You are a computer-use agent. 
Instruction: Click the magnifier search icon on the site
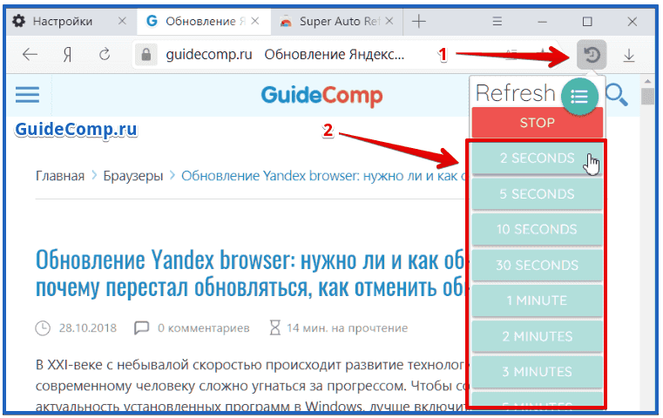(x=617, y=95)
